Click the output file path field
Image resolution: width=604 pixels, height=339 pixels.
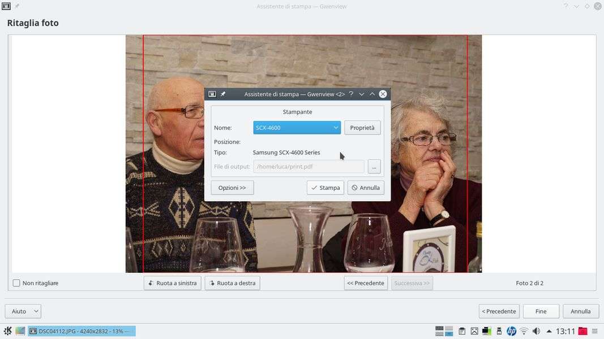[309, 167]
